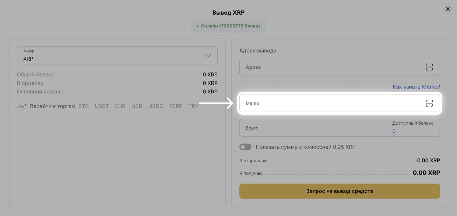This screenshot has height=216, width=457.
Task: Expand ticker list via chevron arrow
Action: (x=208, y=55)
